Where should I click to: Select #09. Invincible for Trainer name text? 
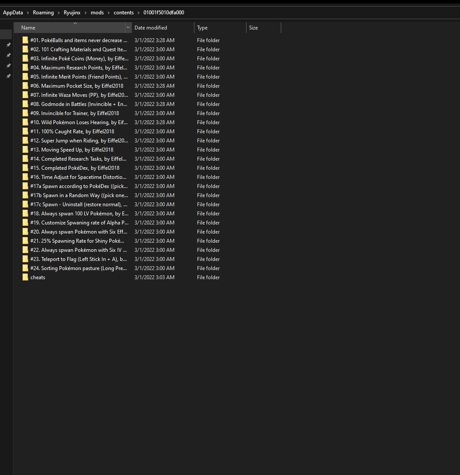(75, 113)
